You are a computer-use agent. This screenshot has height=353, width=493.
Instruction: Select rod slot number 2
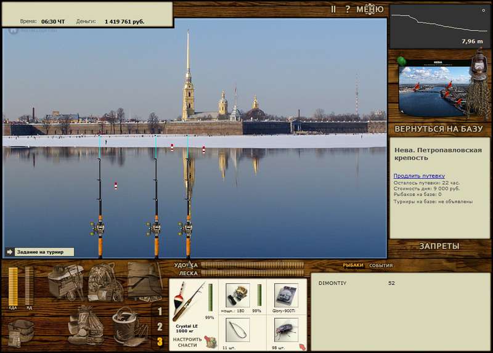(x=160, y=327)
